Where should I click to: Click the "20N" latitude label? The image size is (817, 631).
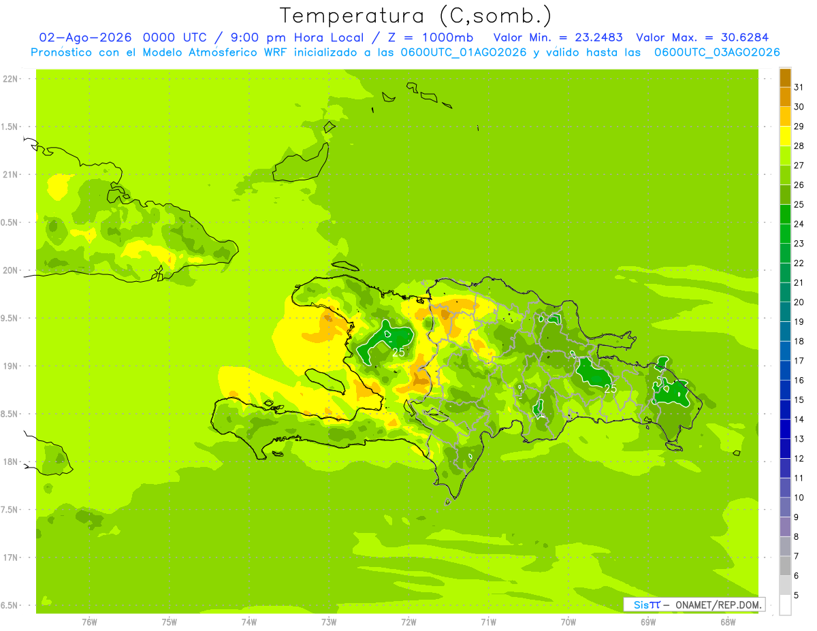pyautogui.click(x=11, y=270)
